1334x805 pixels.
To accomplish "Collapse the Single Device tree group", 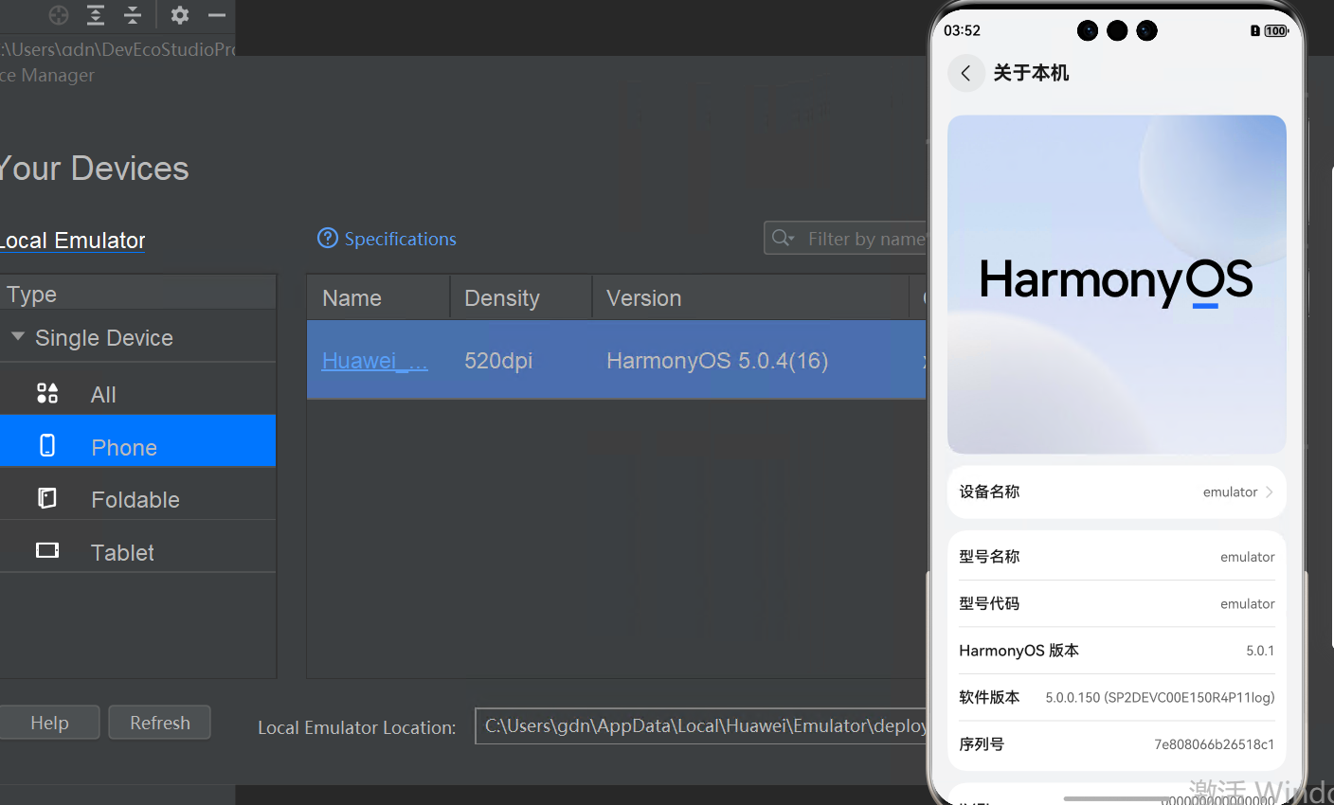I will pyautogui.click(x=18, y=336).
